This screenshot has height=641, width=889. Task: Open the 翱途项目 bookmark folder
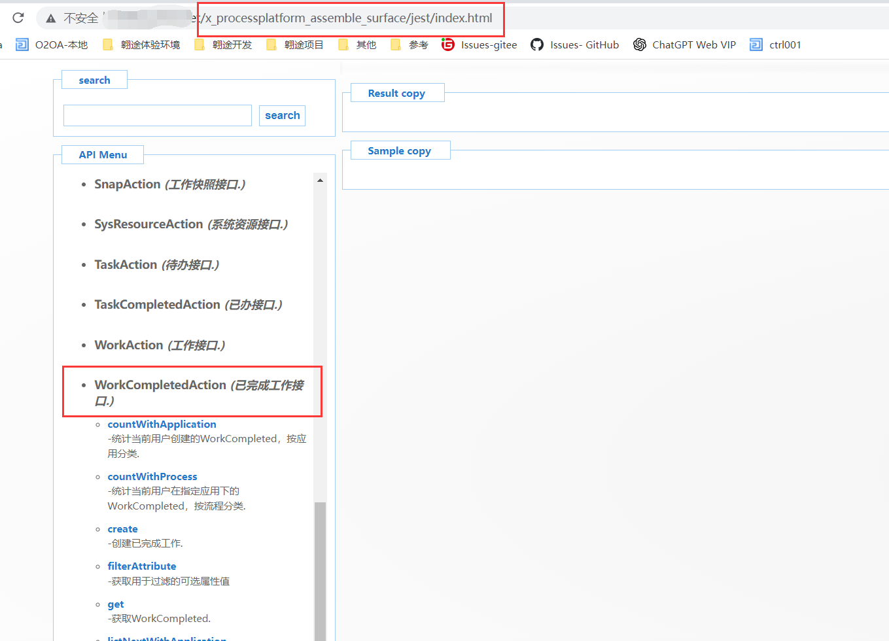[295, 44]
